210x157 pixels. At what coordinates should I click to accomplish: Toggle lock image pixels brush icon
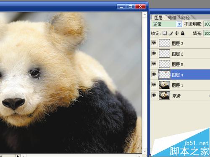click(171, 33)
